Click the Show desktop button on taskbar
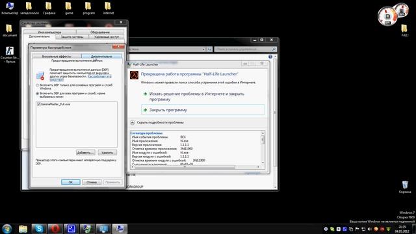416x234 pixels. (x=414, y=229)
